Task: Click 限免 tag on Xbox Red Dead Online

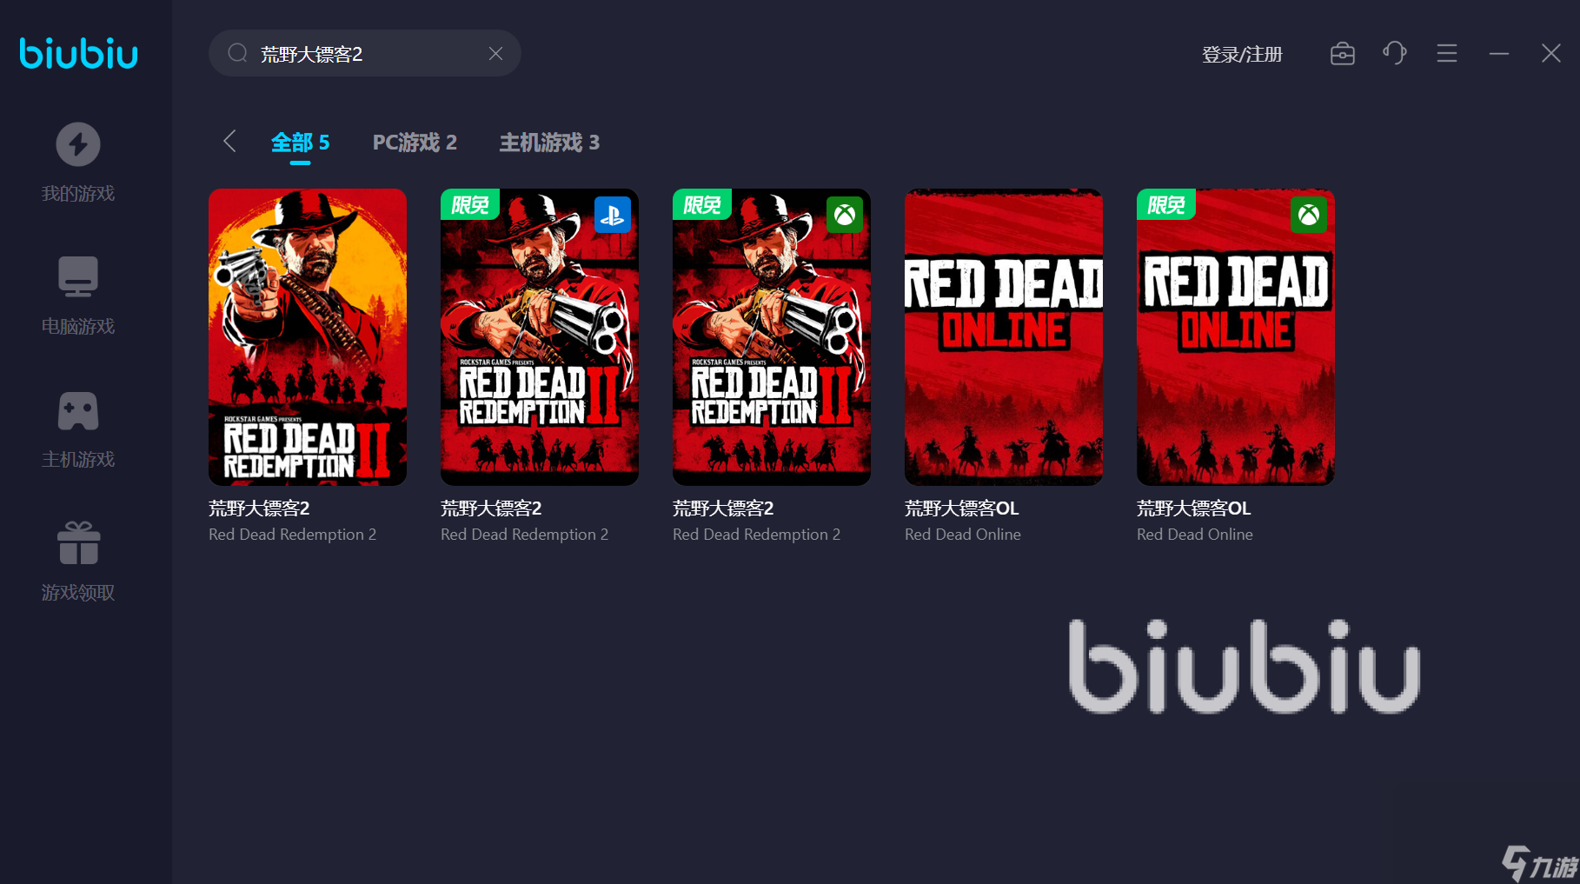Action: point(1166,205)
